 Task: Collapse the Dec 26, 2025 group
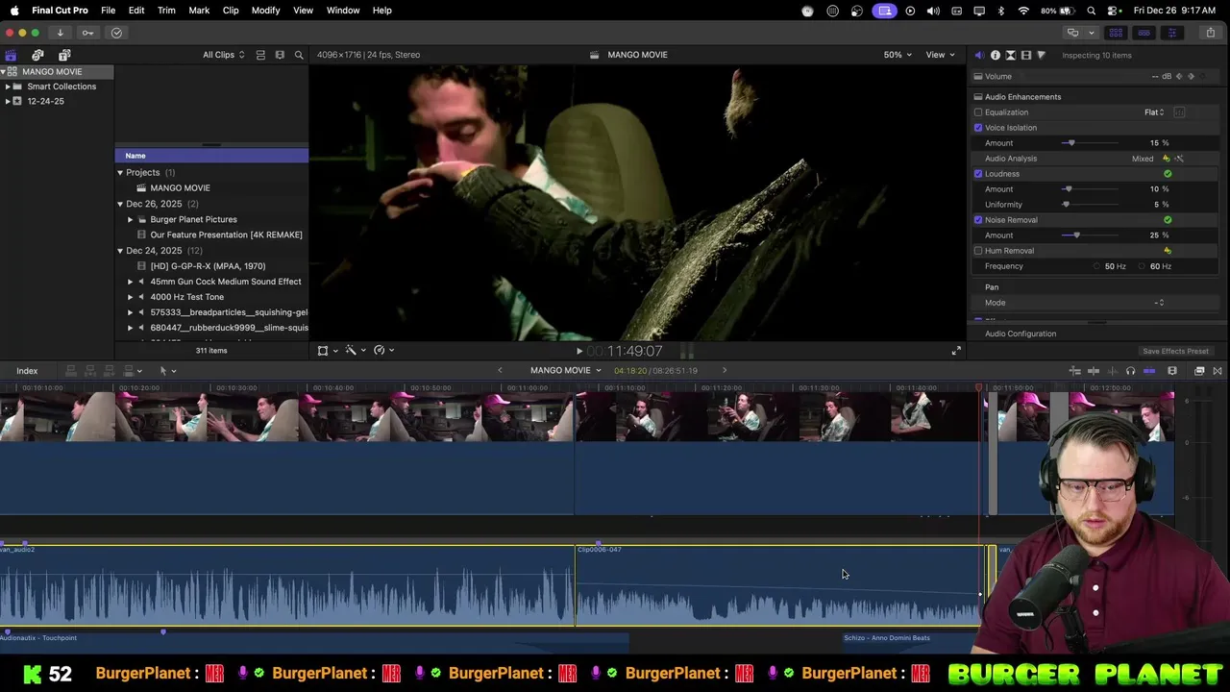120,204
